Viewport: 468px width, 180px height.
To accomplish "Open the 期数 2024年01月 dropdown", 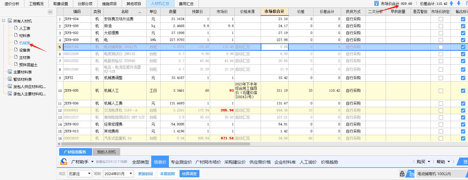I will (x=118, y=174).
